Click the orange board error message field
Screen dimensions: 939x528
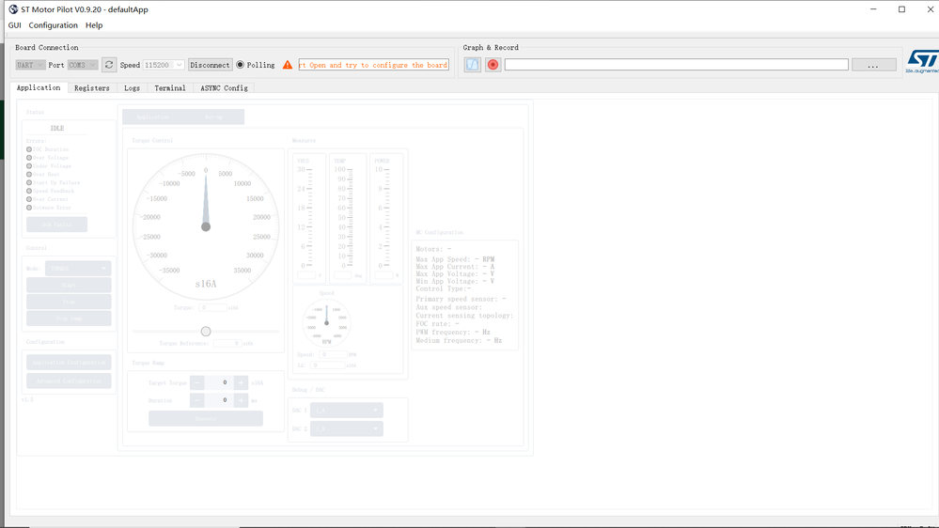374,65
